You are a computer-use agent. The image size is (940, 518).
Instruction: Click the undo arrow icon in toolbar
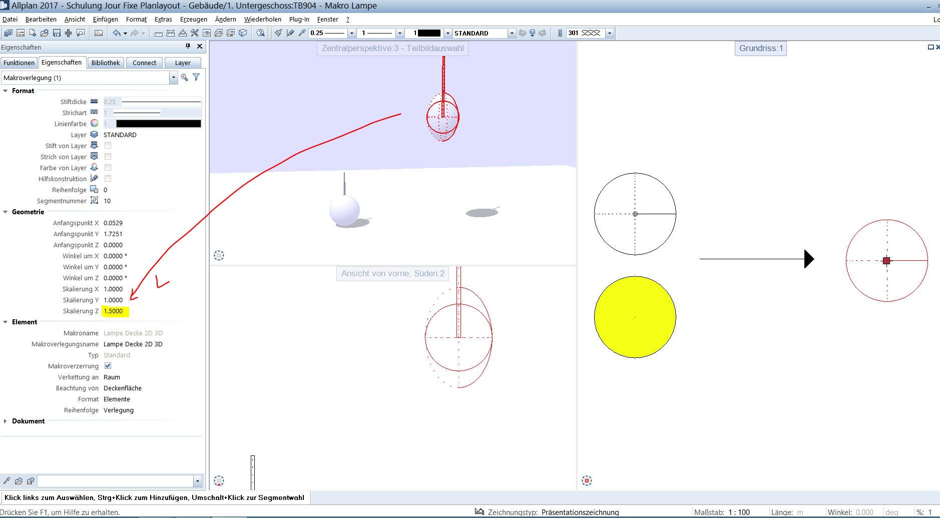tap(117, 33)
